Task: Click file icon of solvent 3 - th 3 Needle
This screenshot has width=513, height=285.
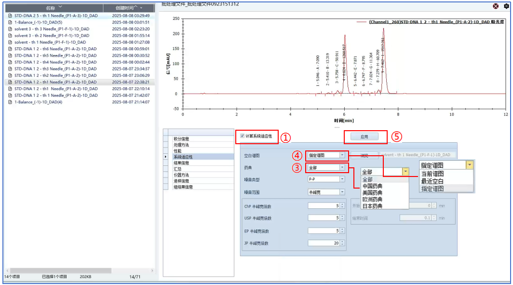Action: tap(10, 29)
